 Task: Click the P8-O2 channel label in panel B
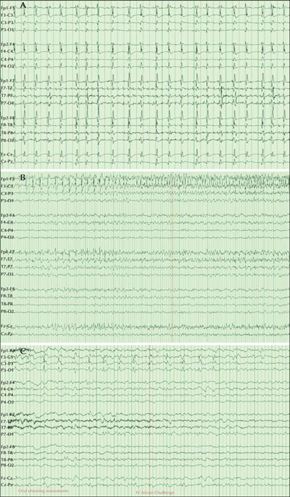click(x=8, y=311)
